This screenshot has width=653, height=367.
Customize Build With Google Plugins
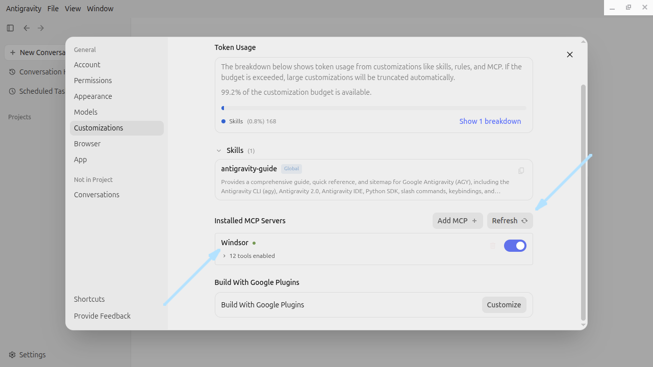(x=504, y=305)
